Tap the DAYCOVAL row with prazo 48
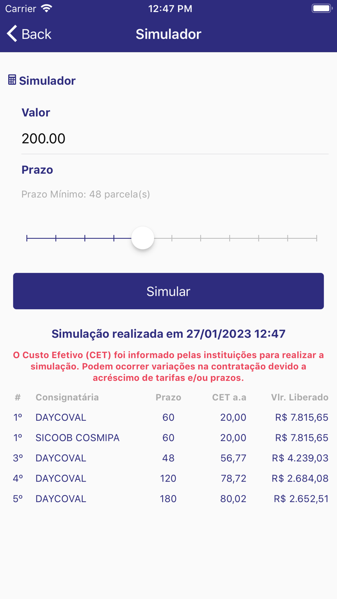Image resolution: width=337 pixels, height=599 pixels. (x=168, y=458)
